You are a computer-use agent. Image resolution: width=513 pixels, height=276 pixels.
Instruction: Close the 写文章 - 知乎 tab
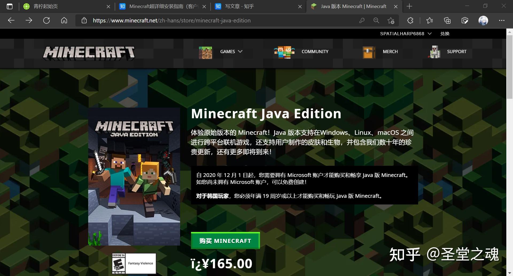tap(300, 7)
